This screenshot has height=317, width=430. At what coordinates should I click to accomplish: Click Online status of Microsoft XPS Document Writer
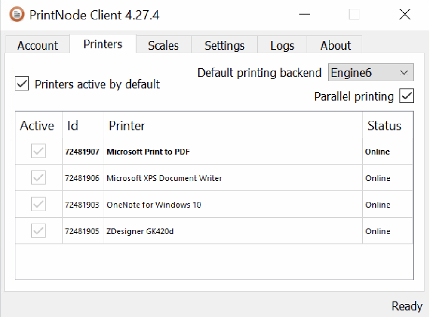[378, 178]
